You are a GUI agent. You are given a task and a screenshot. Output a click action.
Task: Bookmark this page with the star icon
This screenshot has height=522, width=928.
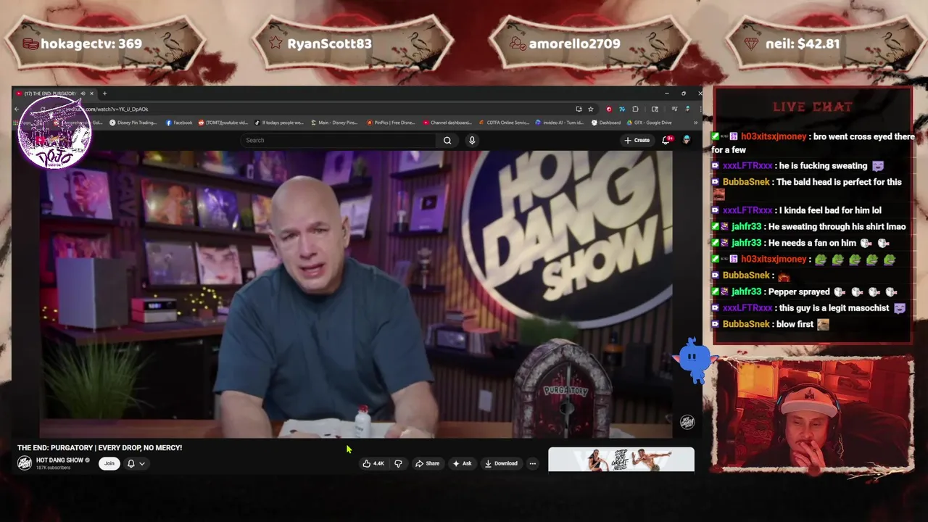pyautogui.click(x=590, y=109)
